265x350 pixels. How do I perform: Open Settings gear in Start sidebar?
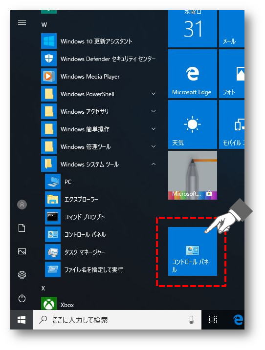click(22, 275)
